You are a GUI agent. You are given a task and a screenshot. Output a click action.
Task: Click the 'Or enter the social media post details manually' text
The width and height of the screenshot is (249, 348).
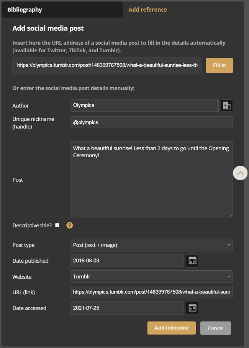pyautogui.click(x=74, y=88)
